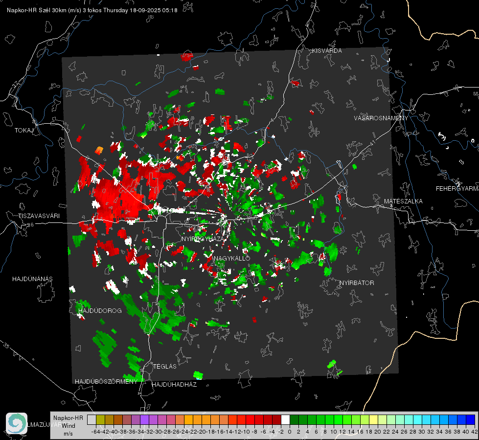Pick the dark blue swatch above 42
The width and height of the screenshot is (479, 440).
point(471,419)
